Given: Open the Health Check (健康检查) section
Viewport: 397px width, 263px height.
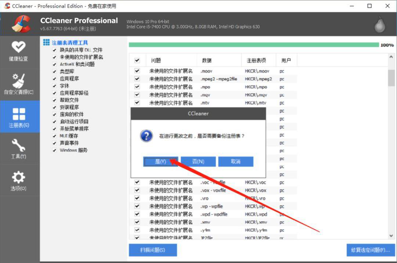Looking at the screenshot, I should click(x=18, y=51).
